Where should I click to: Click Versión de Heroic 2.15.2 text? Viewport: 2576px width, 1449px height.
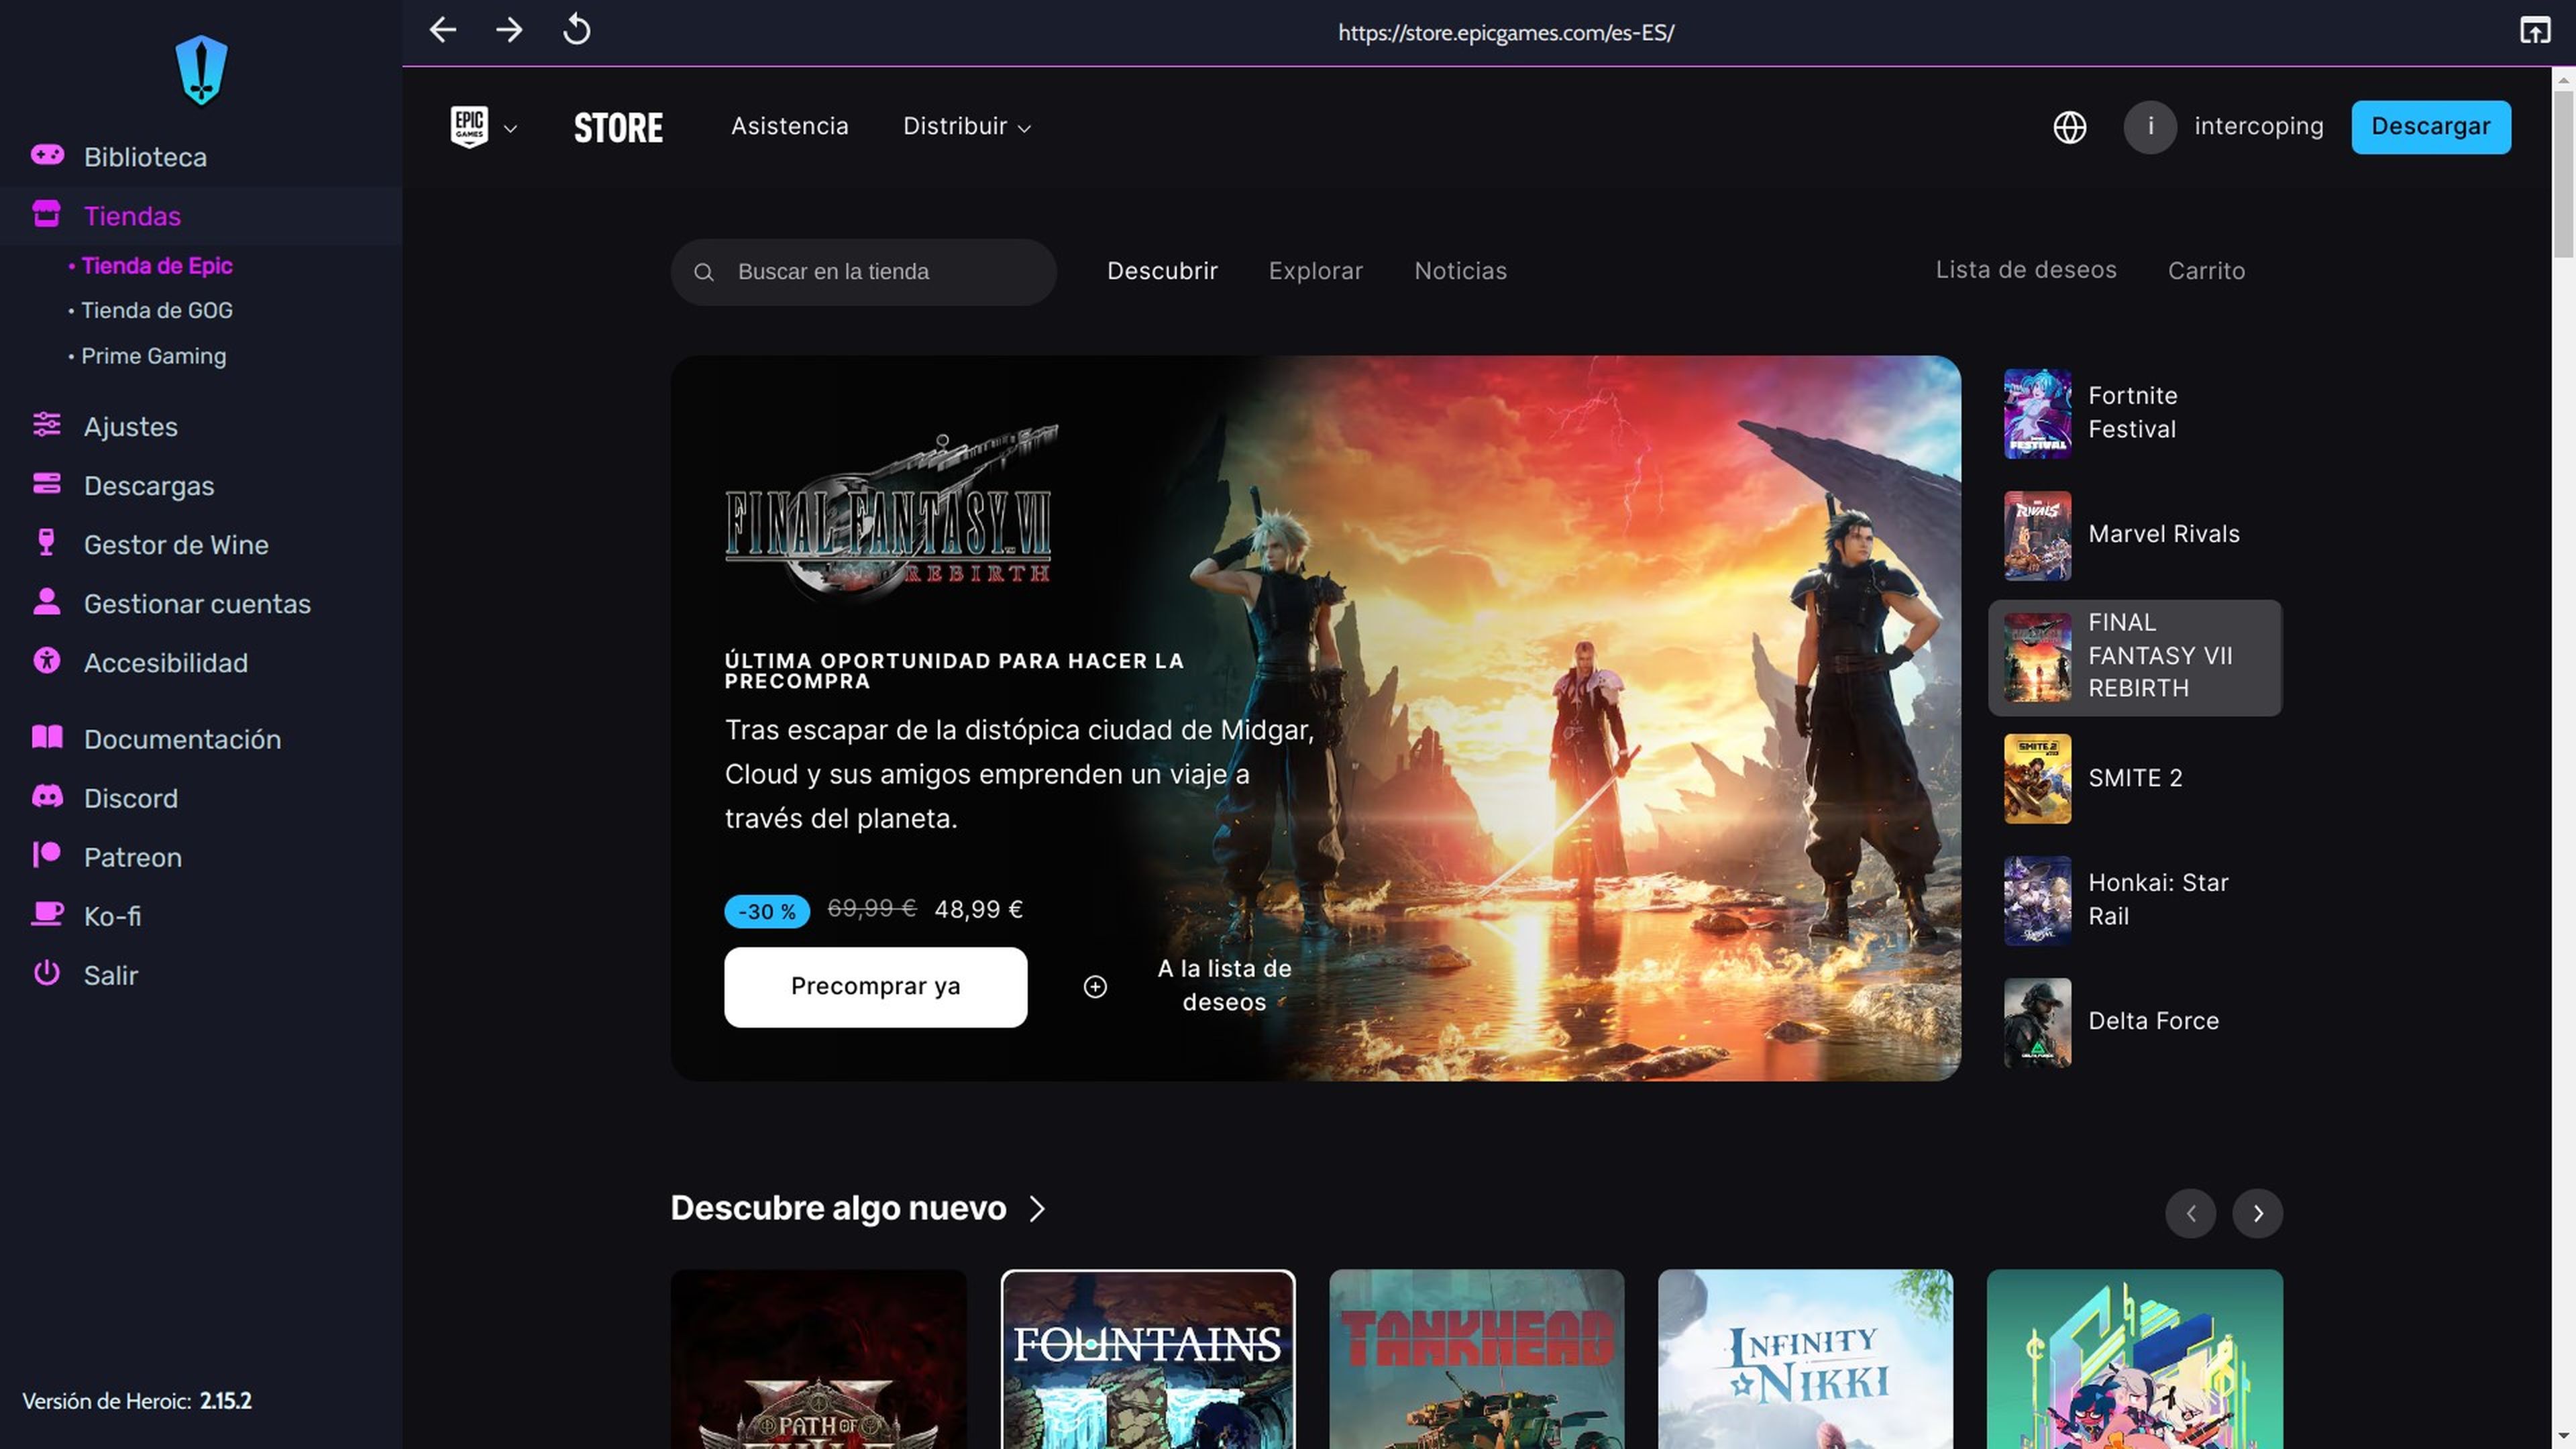click(x=137, y=1401)
